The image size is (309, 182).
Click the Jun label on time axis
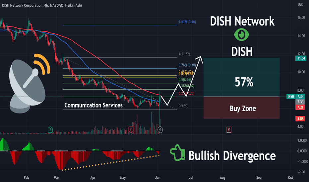(x=158, y=177)
